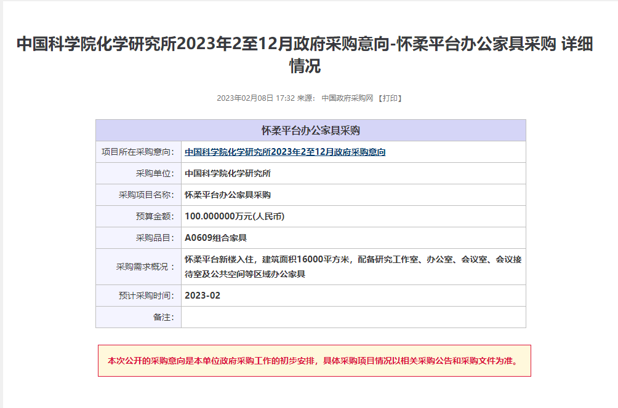The height and width of the screenshot is (408, 618).
Task: Click the page title heading ending in 详细情况
Action: pyautogui.click(x=305, y=55)
